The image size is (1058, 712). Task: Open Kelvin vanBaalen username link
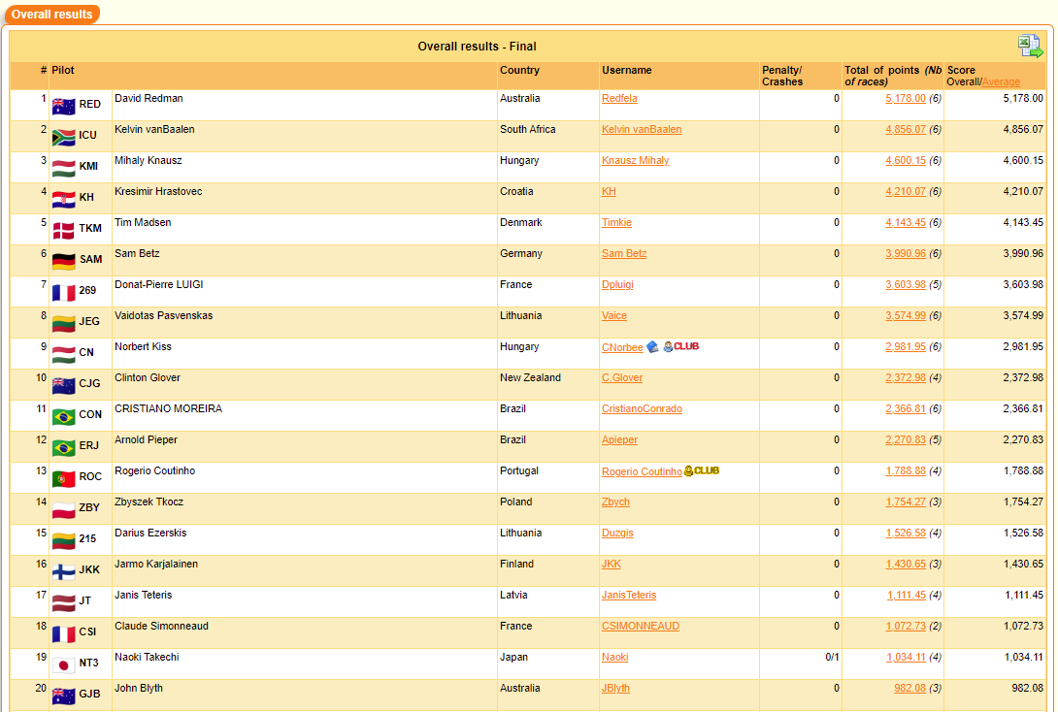click(642, 129)
